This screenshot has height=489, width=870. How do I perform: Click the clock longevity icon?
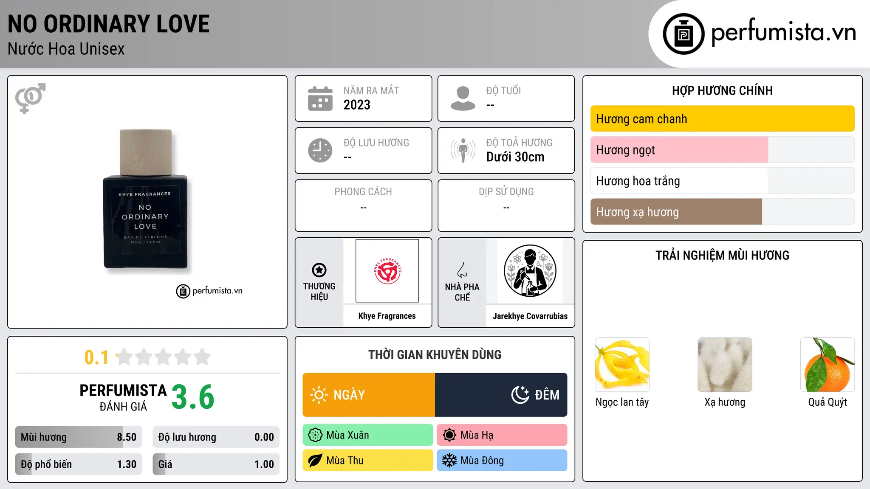(x=320, y=150)
